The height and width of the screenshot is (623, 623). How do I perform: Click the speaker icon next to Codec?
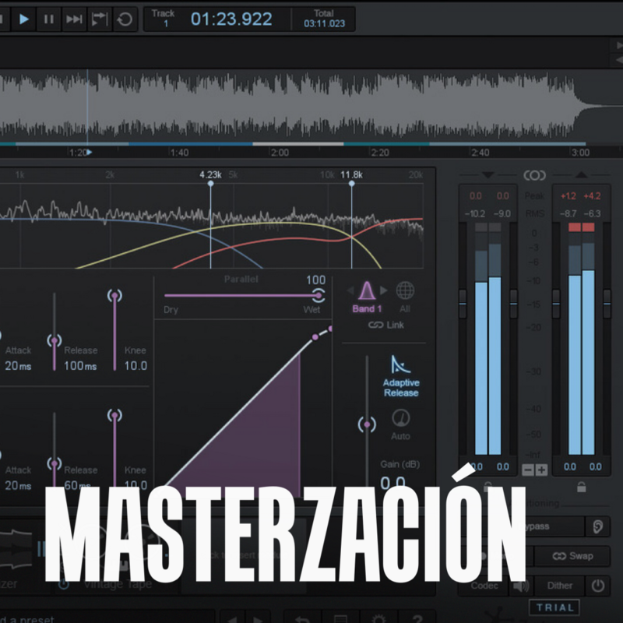pyautogui.click(x=521, y=585)
